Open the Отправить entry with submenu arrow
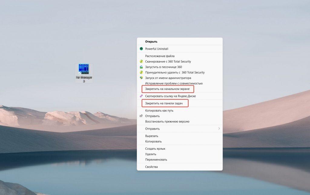This screenshot has width=310, height=195. pyautogui.click(x=180, y=129)
